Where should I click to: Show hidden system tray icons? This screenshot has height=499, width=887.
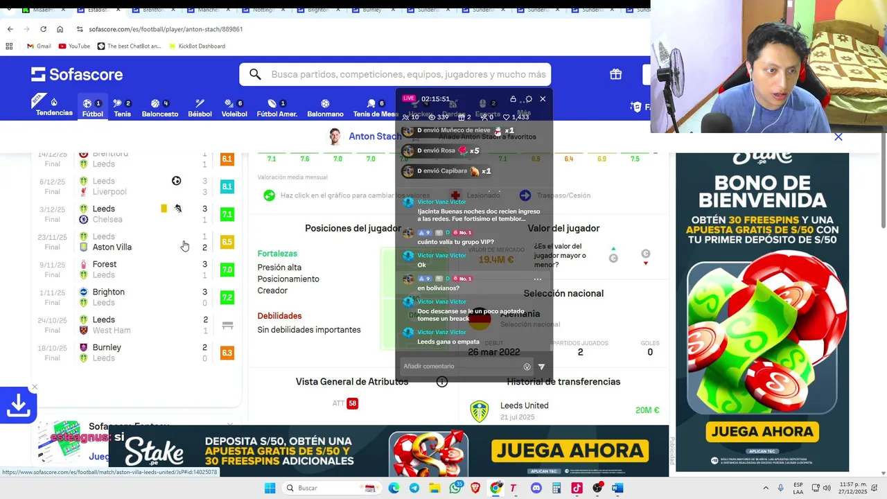click(x=766, y=488)
